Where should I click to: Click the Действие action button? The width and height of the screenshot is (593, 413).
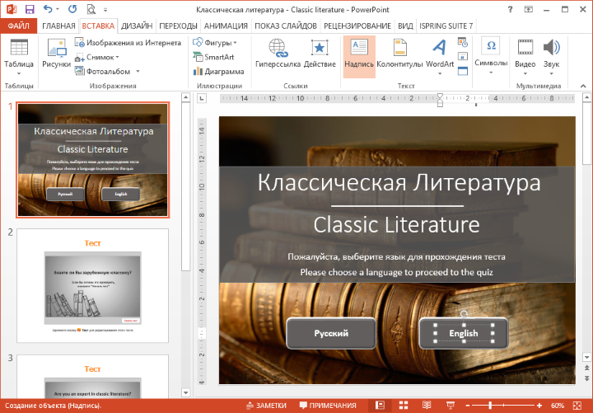(320, 54)
